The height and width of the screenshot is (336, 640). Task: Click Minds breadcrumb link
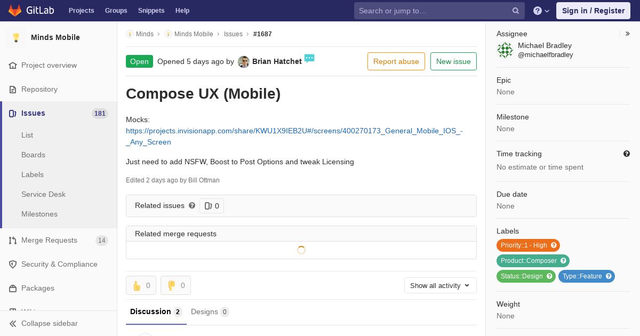pos(145,34)
